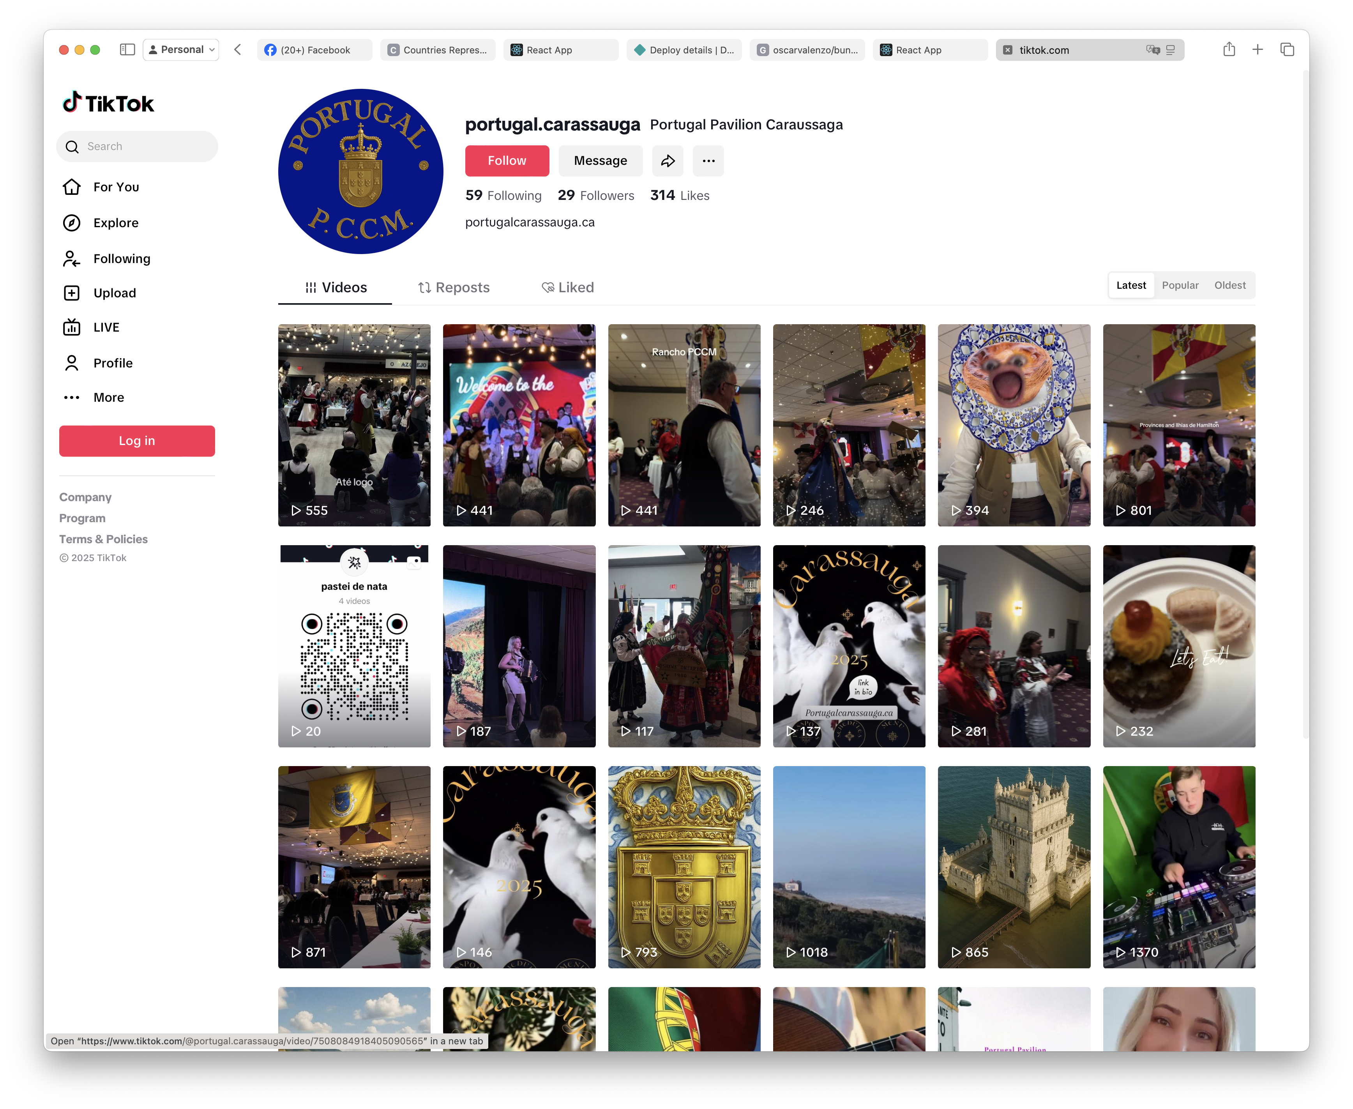Expand the More sidebar item
Viewport: 1353px width, 1109px height.
(x=72, y=397)
